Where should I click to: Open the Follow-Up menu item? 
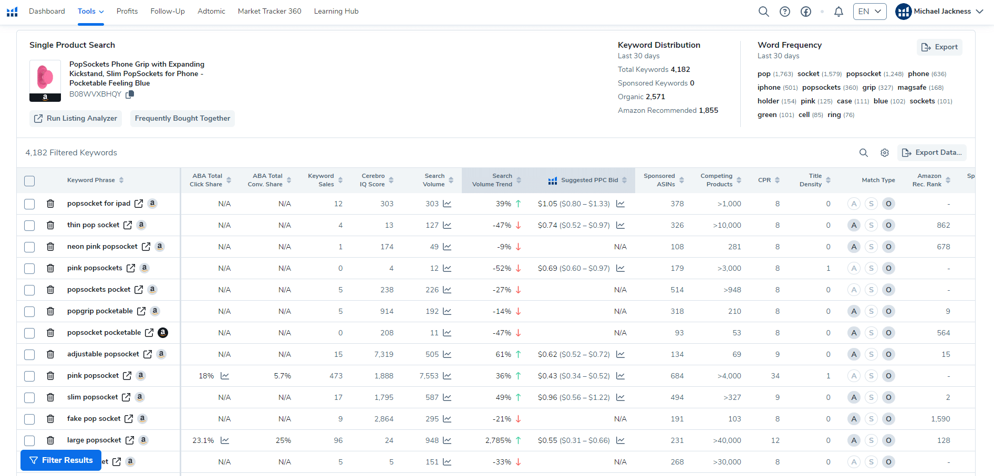click(168, 12)
